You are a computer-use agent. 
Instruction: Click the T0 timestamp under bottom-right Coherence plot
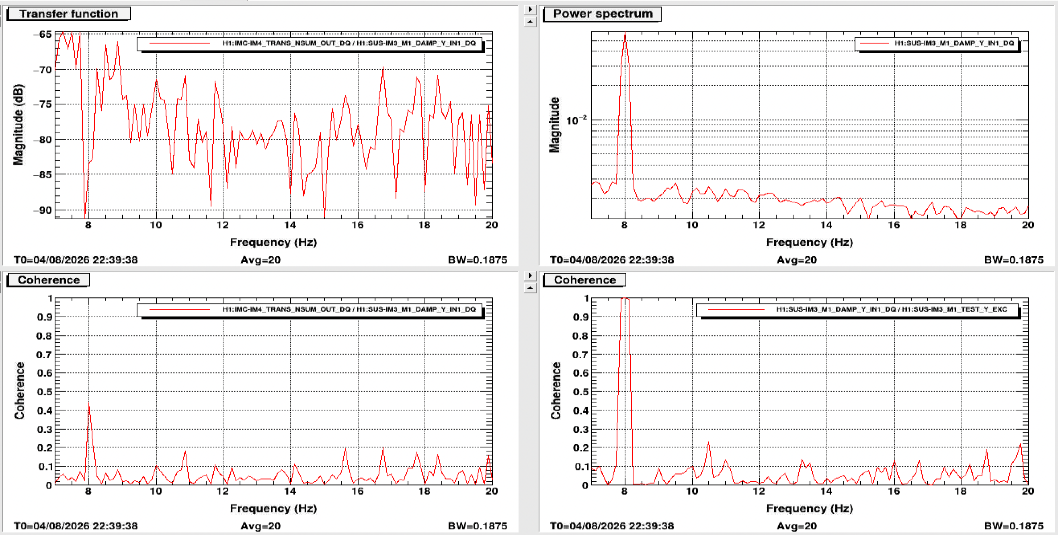(x=612, y=526)
